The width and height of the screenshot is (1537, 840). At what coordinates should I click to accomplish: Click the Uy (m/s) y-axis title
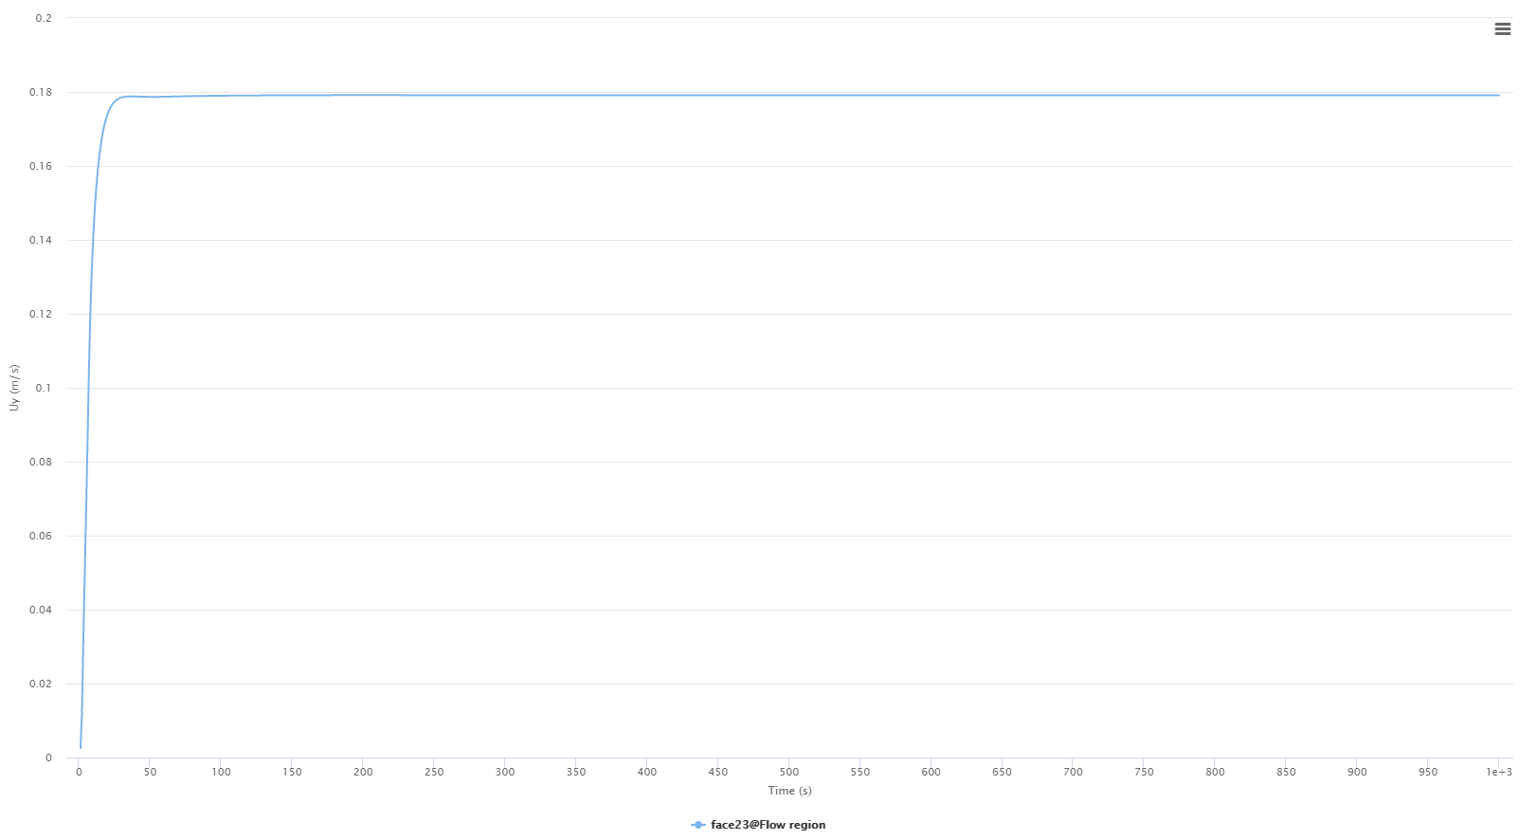point(14,387)
